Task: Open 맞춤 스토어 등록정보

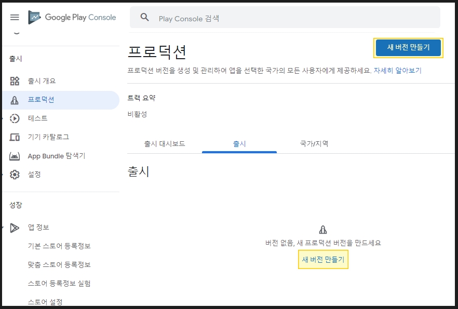Action: pos(59,265)
